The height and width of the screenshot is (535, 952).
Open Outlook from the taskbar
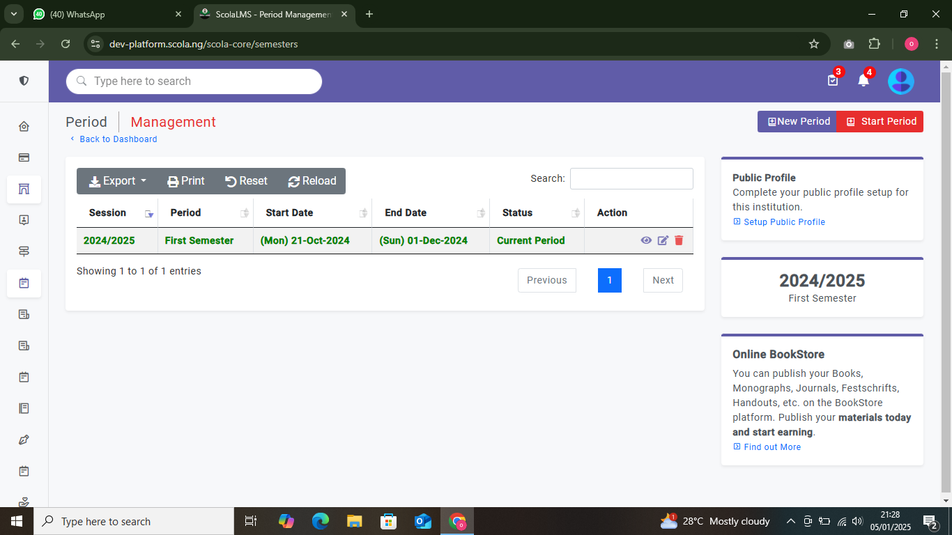point(423,521)
